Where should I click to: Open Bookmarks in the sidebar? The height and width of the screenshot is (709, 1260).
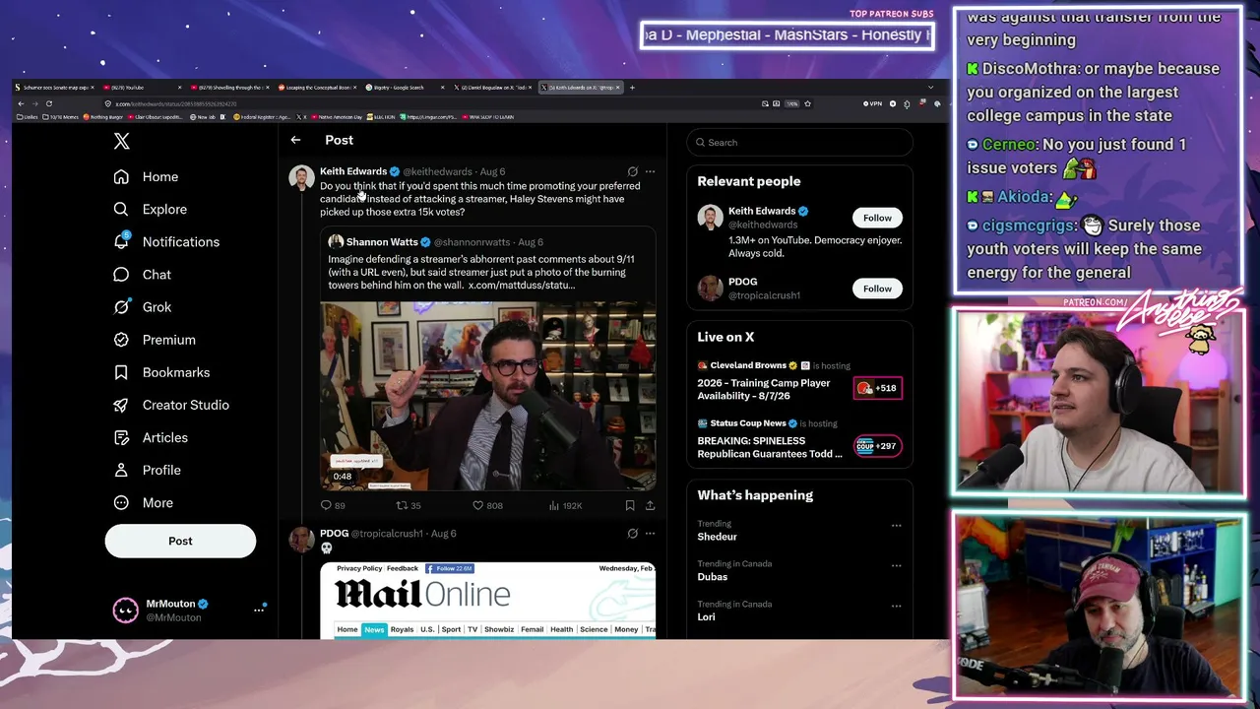[161, 372]
